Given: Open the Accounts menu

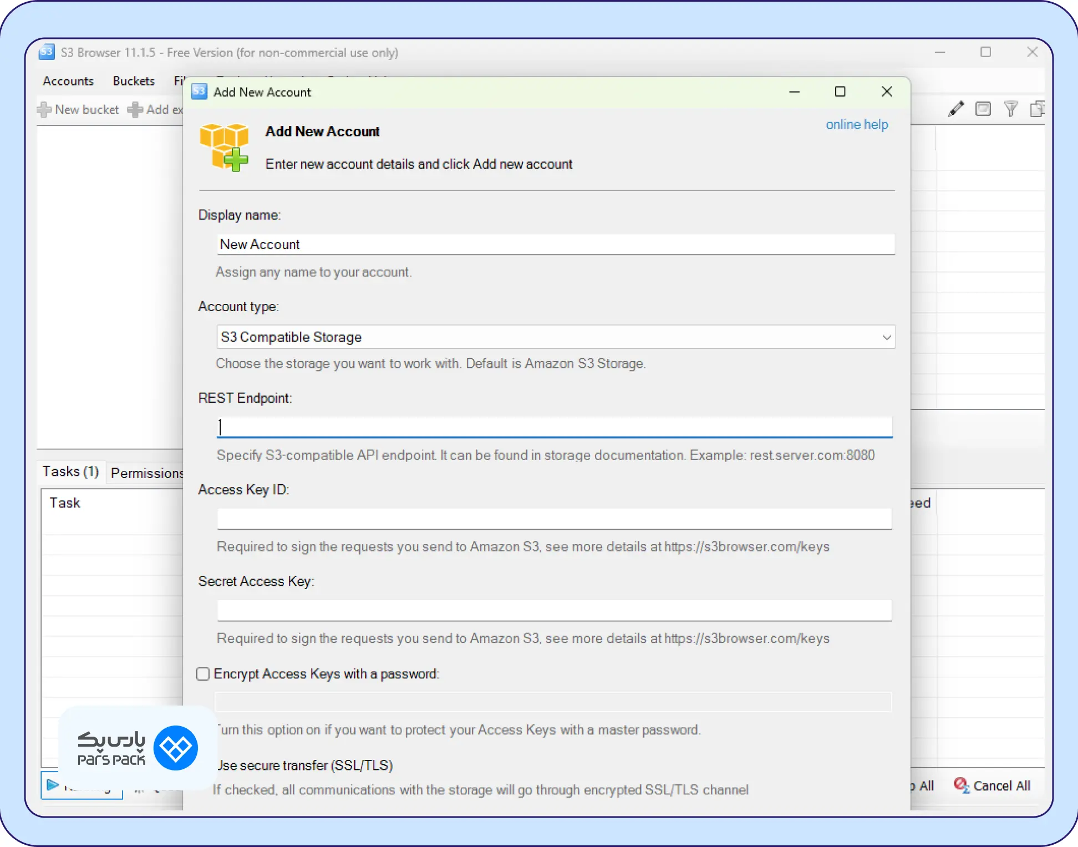Looking at the screenshot, I should (x=68, y=81).
